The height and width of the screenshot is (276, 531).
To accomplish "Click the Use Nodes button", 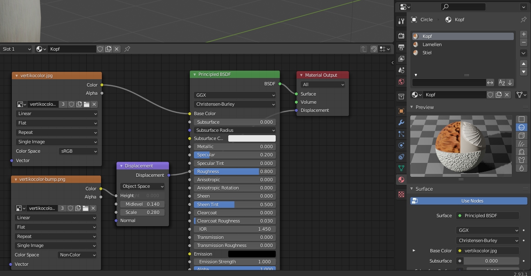I will (469, 201).
